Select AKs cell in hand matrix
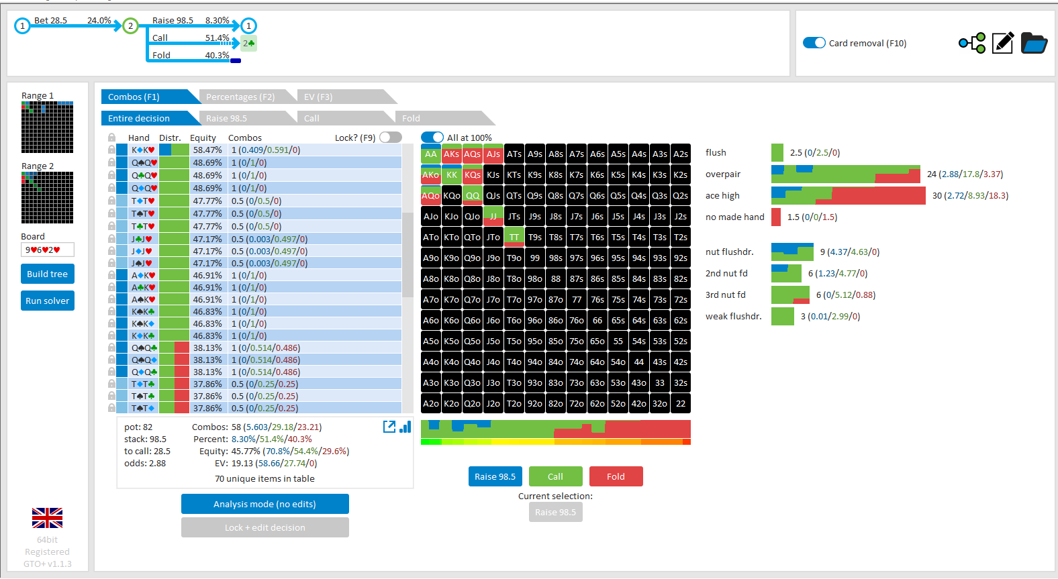The width and height of the screenshot is (1058, 579). [452, 154]
